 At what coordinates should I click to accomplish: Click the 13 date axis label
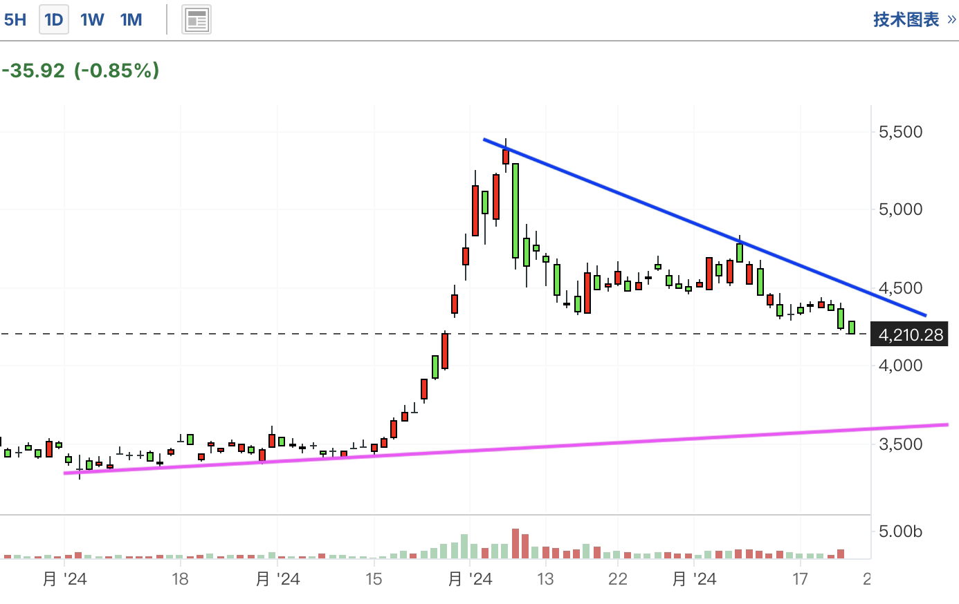(545, 579)
